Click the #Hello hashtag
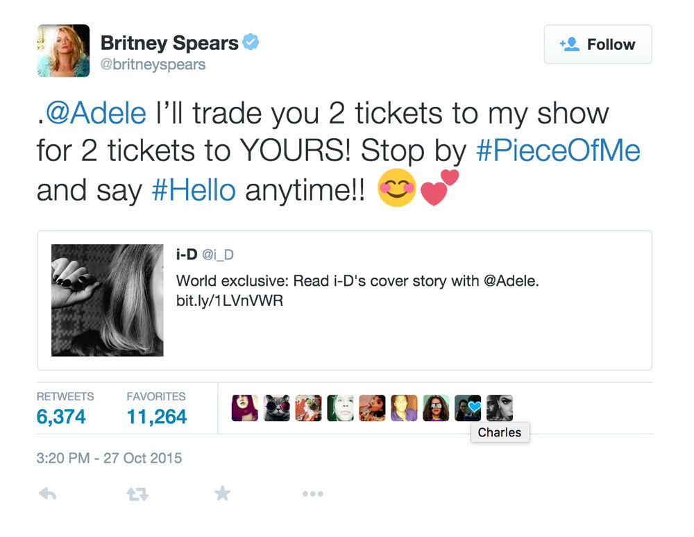This screenshot has width=694, height=537. pos(194,189)
